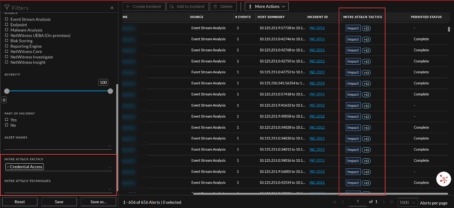Click the Reset filters button
The image size is (454, 208).
pos(19,201)
